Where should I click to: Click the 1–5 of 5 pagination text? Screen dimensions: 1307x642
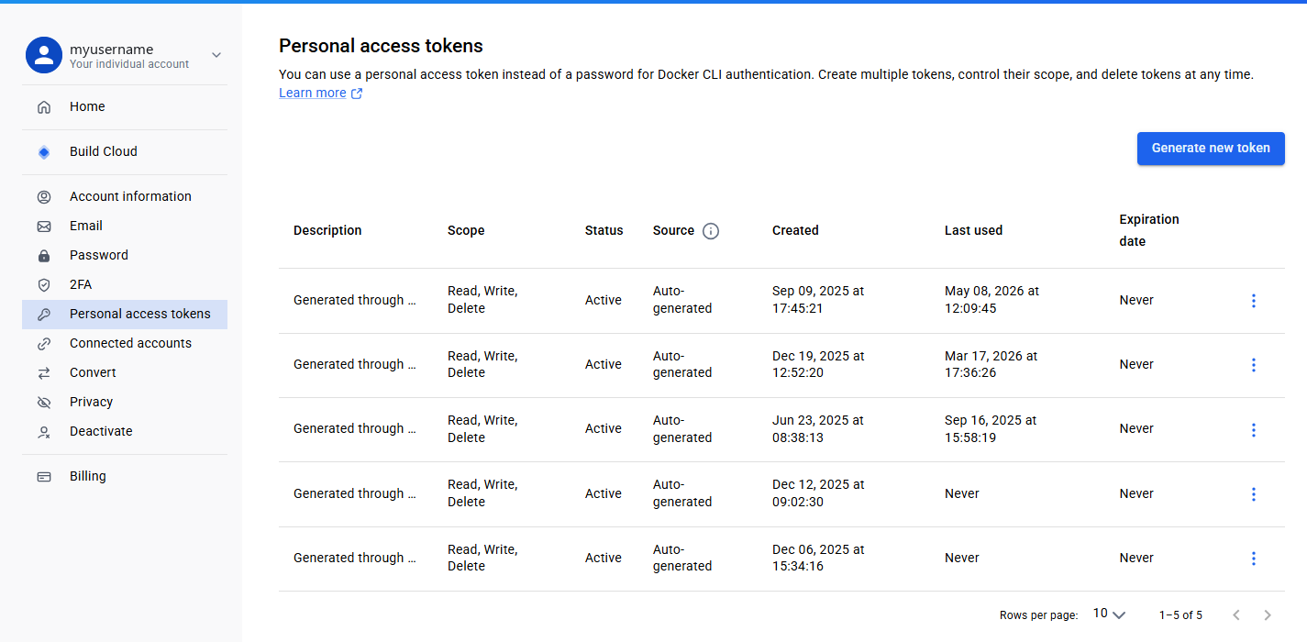pos(1180,615)
